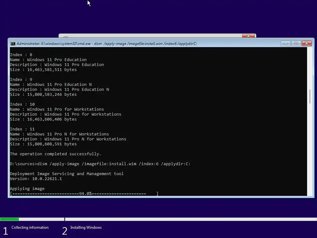The width and height of the screenshot is (317, 238).
Task: Click the large step number 2
Action: click(64, 231)
